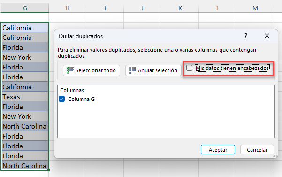Click the selection fill handle of column G
The width and height of the screenshot is (282, 177).
(48, 170)
